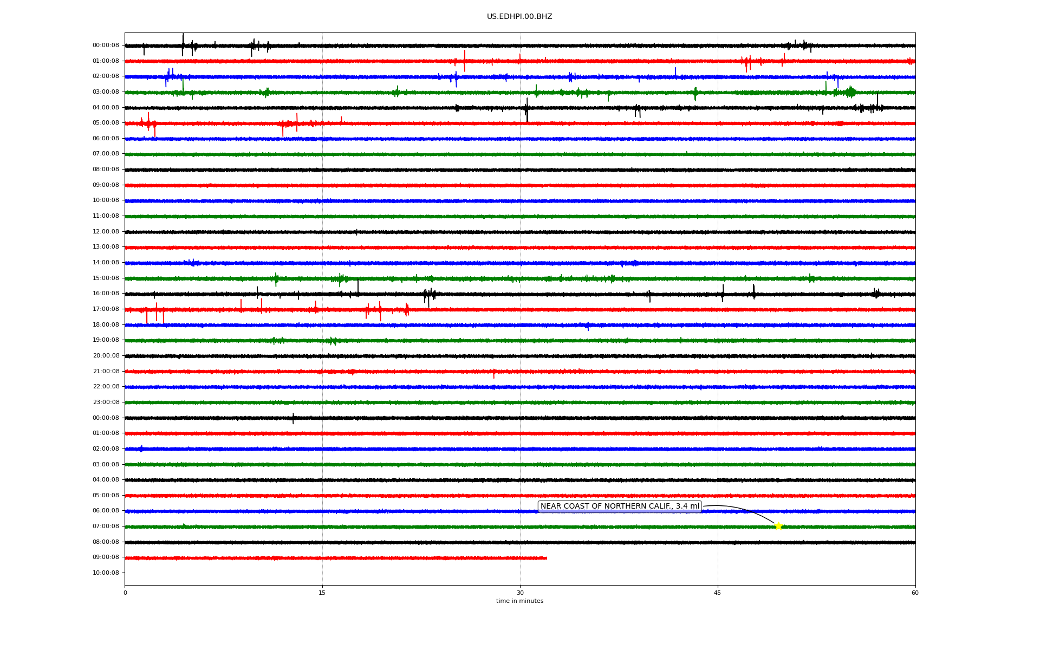Screen dimensions: 1040x650
Task: Select the 19:00:08 row label
Action: coord(106,340)
